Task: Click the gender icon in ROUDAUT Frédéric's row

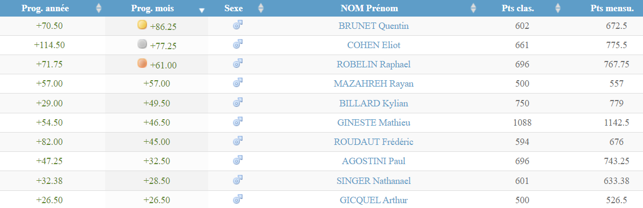Action: pyautogui.click(x=238, y=141)
